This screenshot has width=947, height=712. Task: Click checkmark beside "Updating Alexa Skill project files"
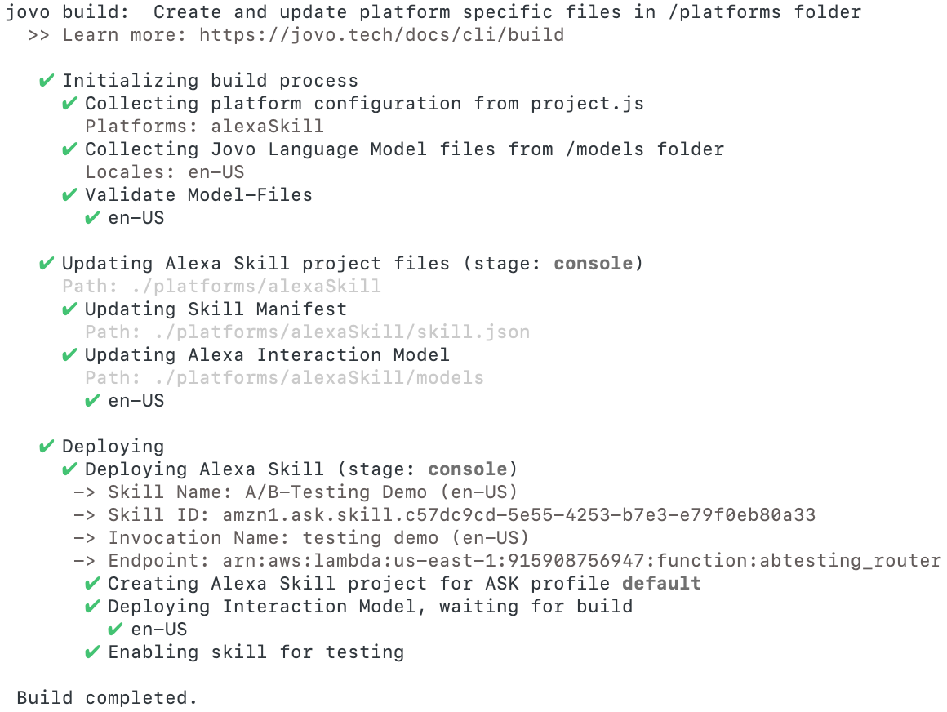pos(47,264)
